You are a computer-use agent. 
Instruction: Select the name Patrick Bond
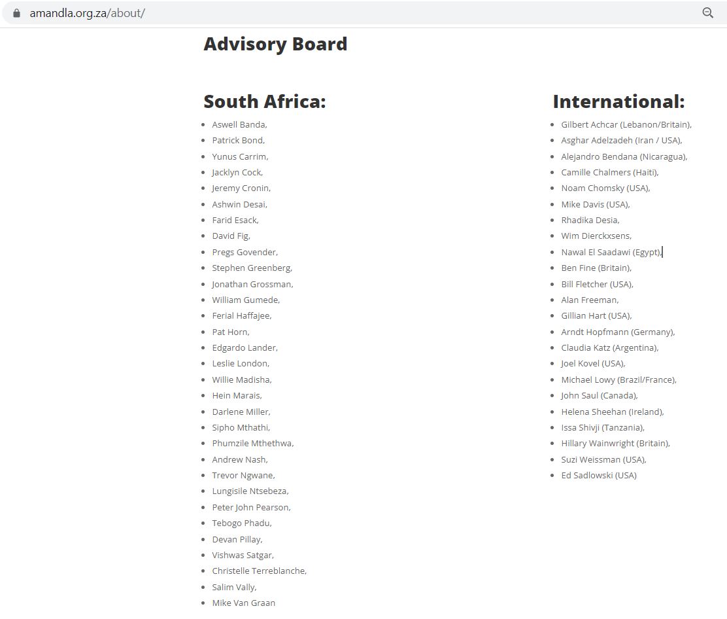point(239,140)
